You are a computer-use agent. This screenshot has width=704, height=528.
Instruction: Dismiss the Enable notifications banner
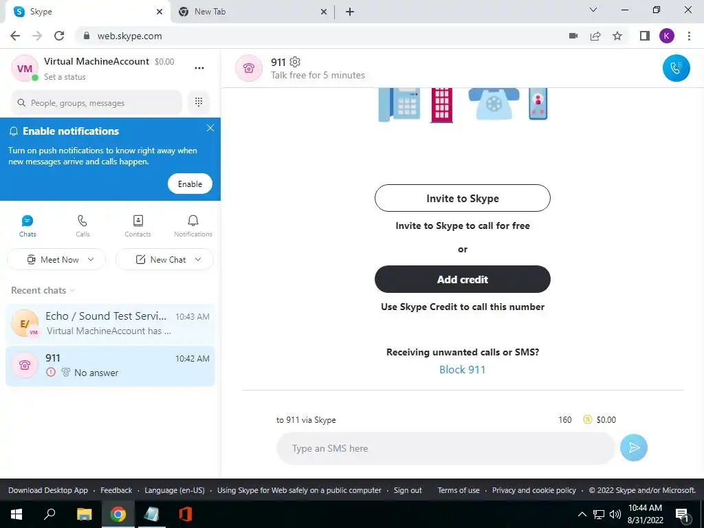[x=210, y=128]
